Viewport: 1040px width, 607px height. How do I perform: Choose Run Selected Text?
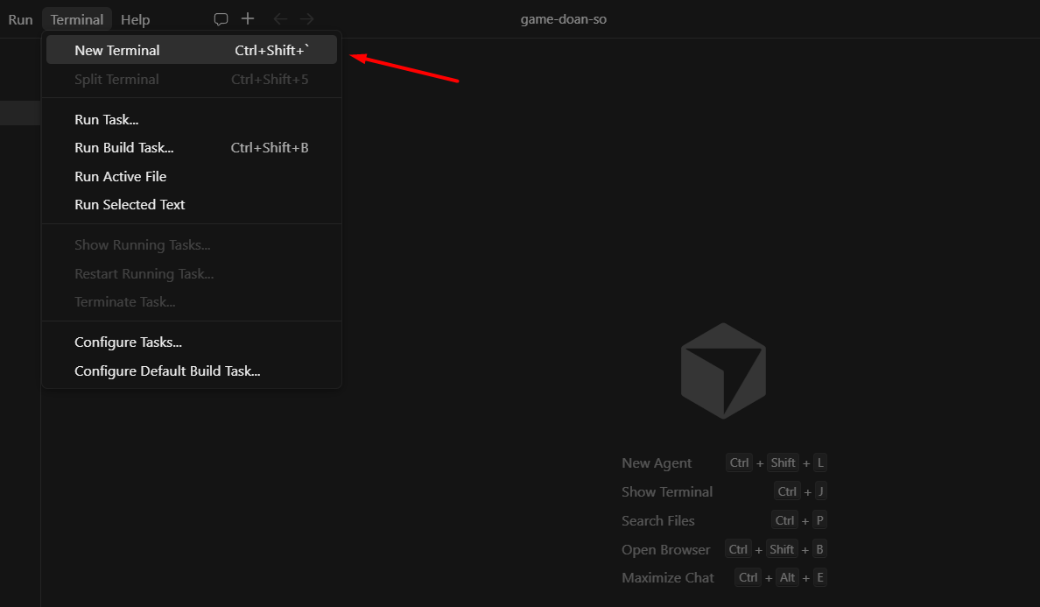(192, 205)
